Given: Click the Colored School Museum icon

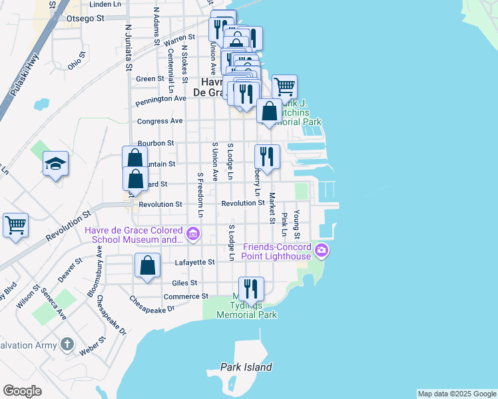Looking at the screenshot, I should tap(193, 234).
